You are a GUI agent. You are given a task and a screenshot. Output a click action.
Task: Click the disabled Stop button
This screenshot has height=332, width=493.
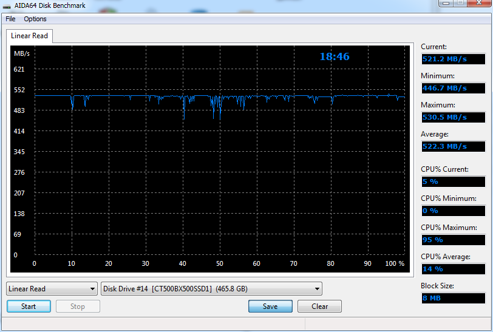point(78,307)
